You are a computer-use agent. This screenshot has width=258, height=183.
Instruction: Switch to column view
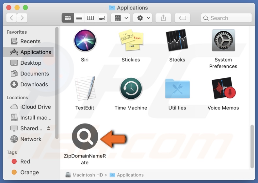click(90, 18)
